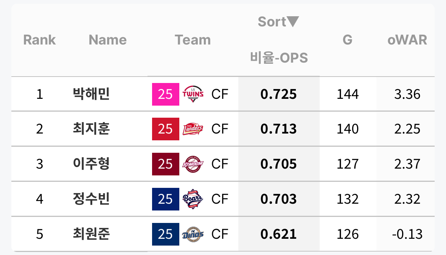Image resolution: width=446 pixels, height=255 pixels.
Task: Click the Kiwoom Heroes team logo
Action: coord(193,164)
